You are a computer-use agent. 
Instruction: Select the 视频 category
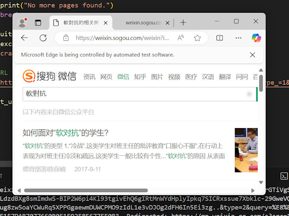[174, 77]
